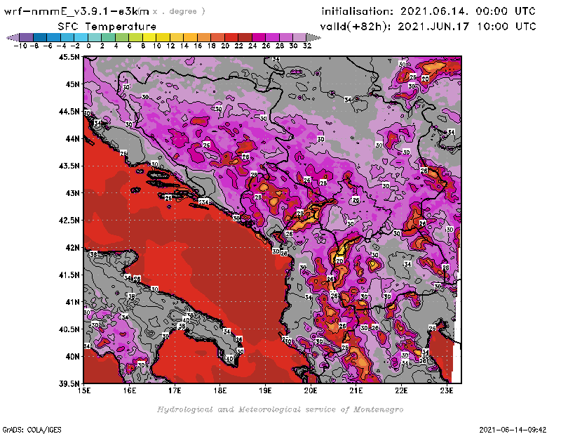Image resolution: width=561 pixels, height=434 pixels.
Task: Click the '24' colorbar scale label
Action: point(252,46)
